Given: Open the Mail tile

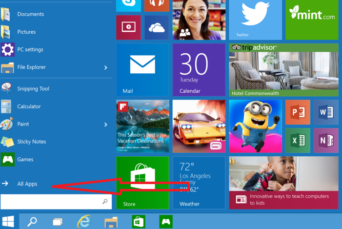Looking at the screenshot, I should (142, 70).
